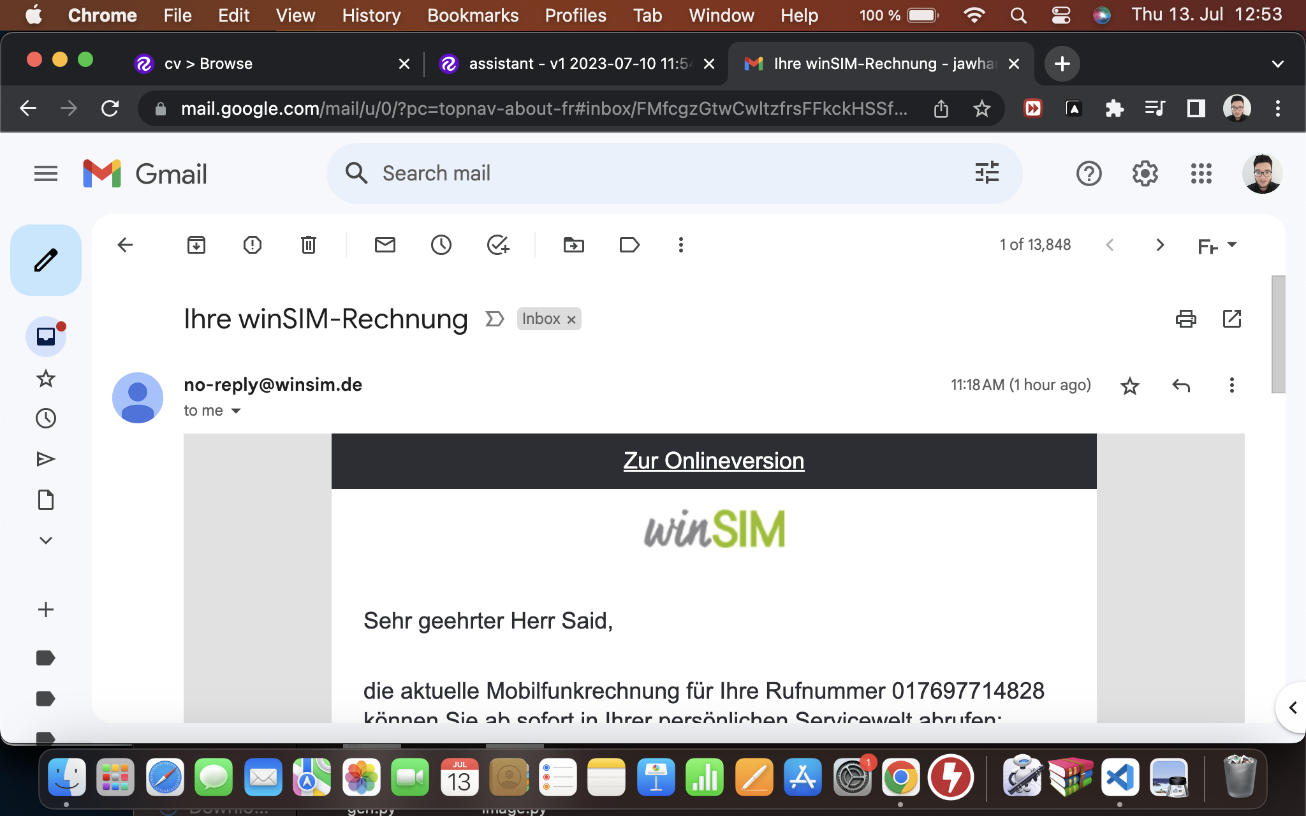Remove the Inbox label from email
The width and height of the screenshot is (1306, 816).
tap(571, 319)
